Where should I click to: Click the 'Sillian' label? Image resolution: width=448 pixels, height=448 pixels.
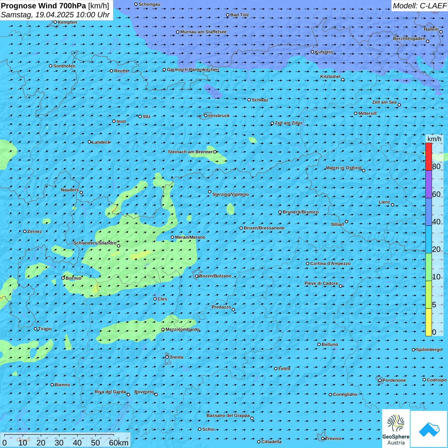337,224
